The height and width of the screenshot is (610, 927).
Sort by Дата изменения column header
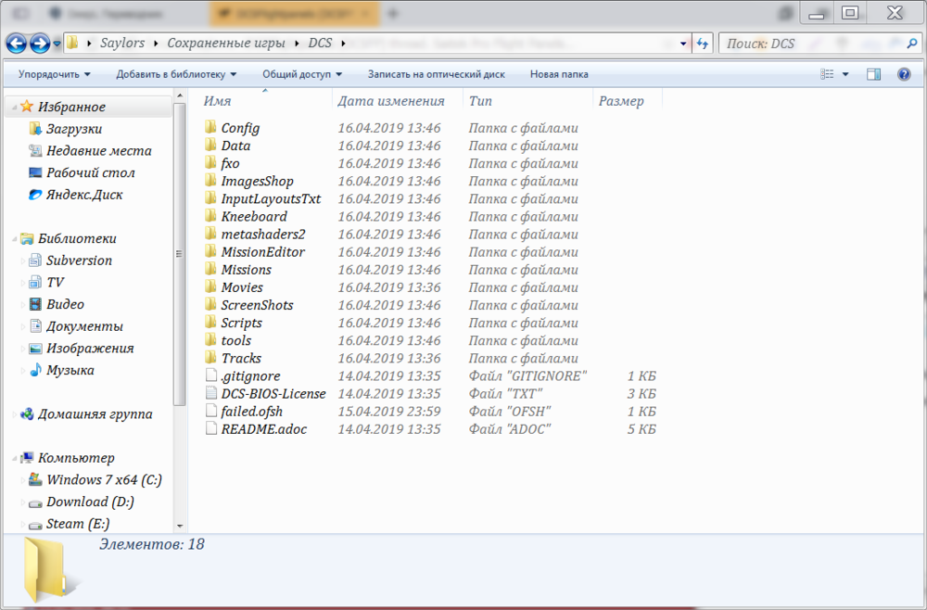pos(398,100)
